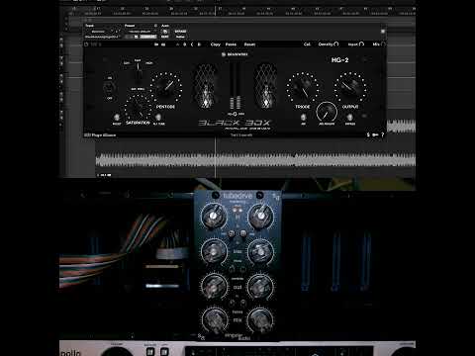This screenshot has width=475, height=356.
Task: Click the Native label button
Action: click(180, 37)
